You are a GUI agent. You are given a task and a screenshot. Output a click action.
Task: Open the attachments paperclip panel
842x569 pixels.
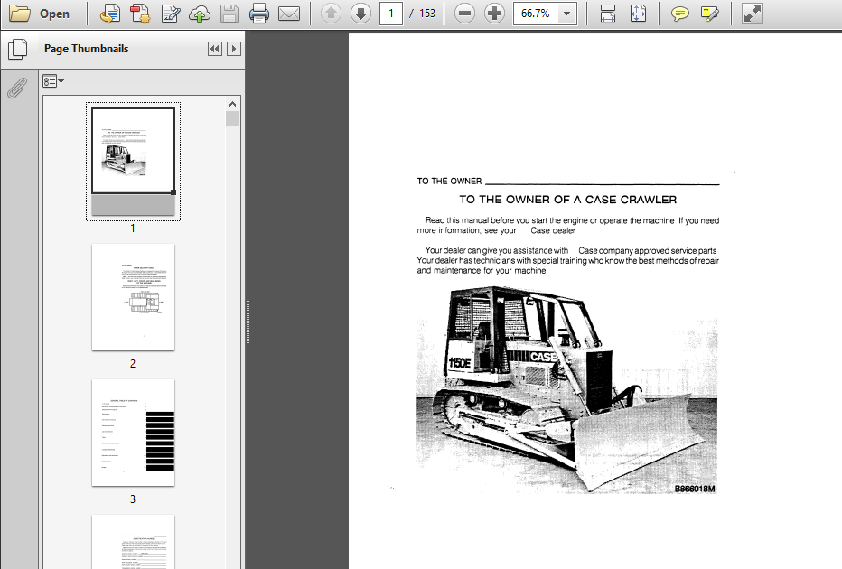click(17, 88)
